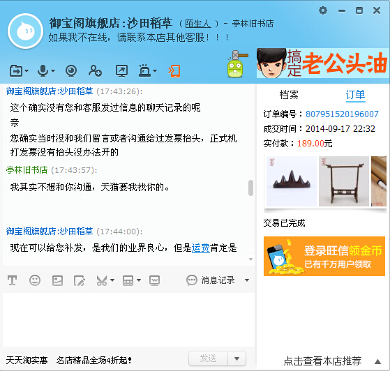Open order number 807951520196007 link

tap(342, 114)
